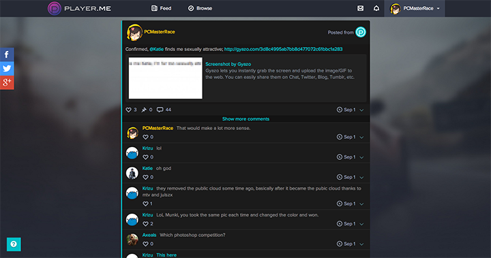Expand options for "public cloud" comment
Image resolution: width=491 pixels, height=258 pixels.
(361, 204)
